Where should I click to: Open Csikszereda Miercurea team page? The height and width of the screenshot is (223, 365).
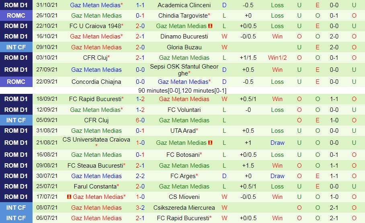click(x=184, y=208)
